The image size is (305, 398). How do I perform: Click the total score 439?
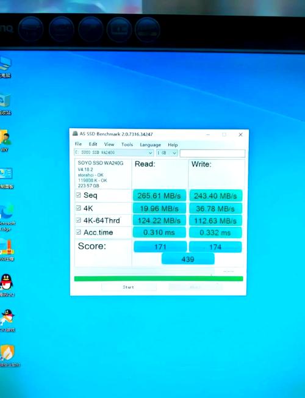188,259
